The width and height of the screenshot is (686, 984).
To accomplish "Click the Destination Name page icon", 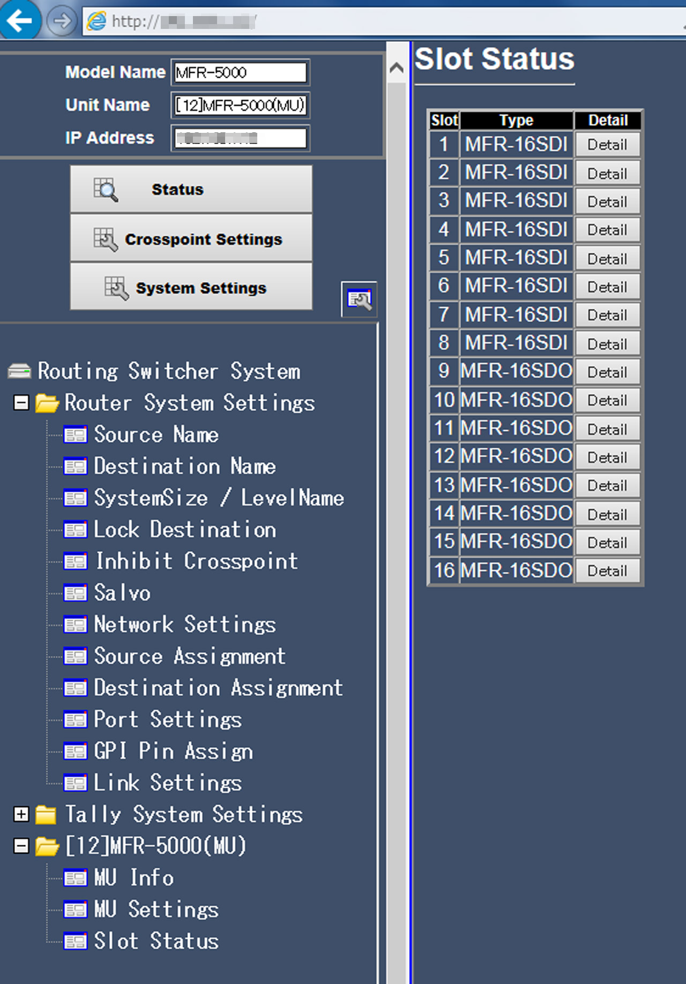I will pyautogui.click(x=75, y=467).
